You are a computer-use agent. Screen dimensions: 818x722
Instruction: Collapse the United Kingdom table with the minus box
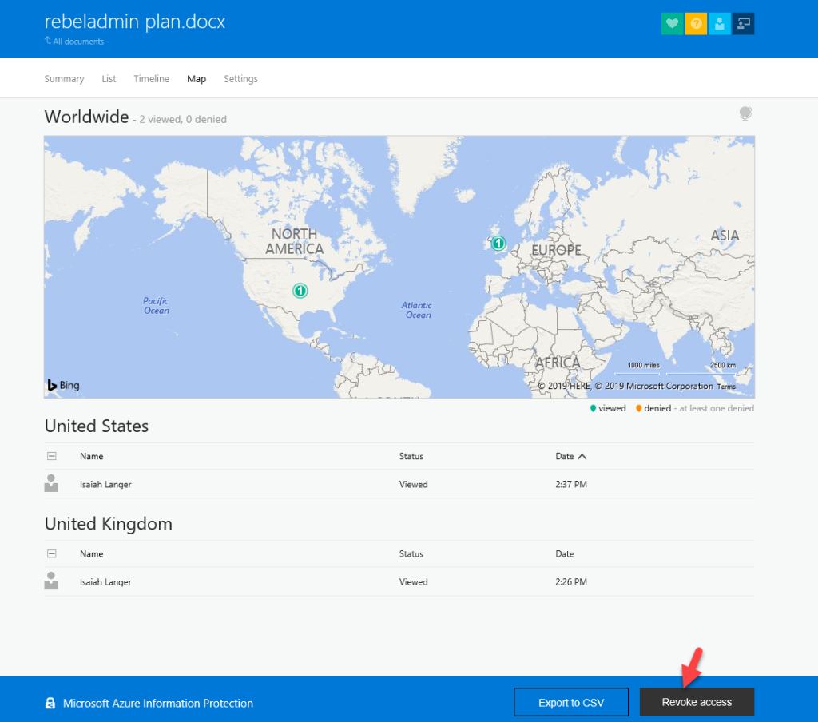click(52, 553)
